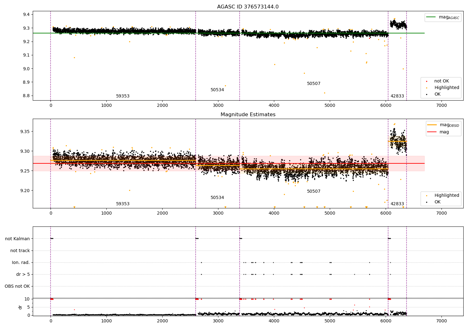Click OBSID label 59353 in the AGASC plot
This screenshot has width=468, height=328.
tap(123, 96)
